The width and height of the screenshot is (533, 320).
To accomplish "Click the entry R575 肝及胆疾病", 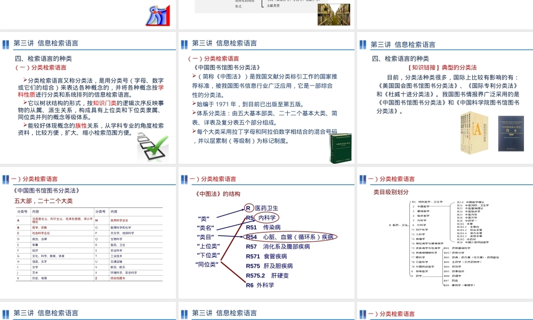I will 269,266.
